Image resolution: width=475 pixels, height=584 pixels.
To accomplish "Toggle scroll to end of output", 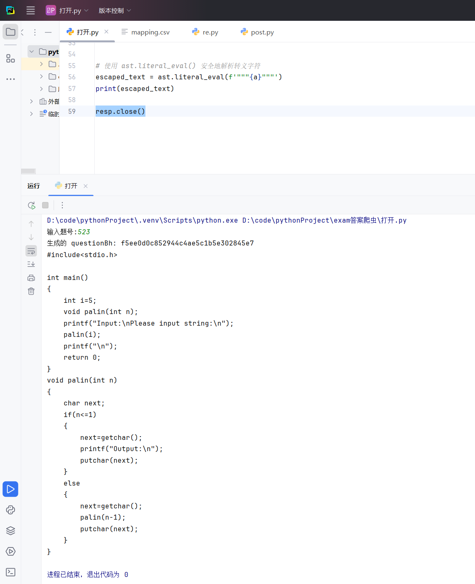I will coord(31,264).
